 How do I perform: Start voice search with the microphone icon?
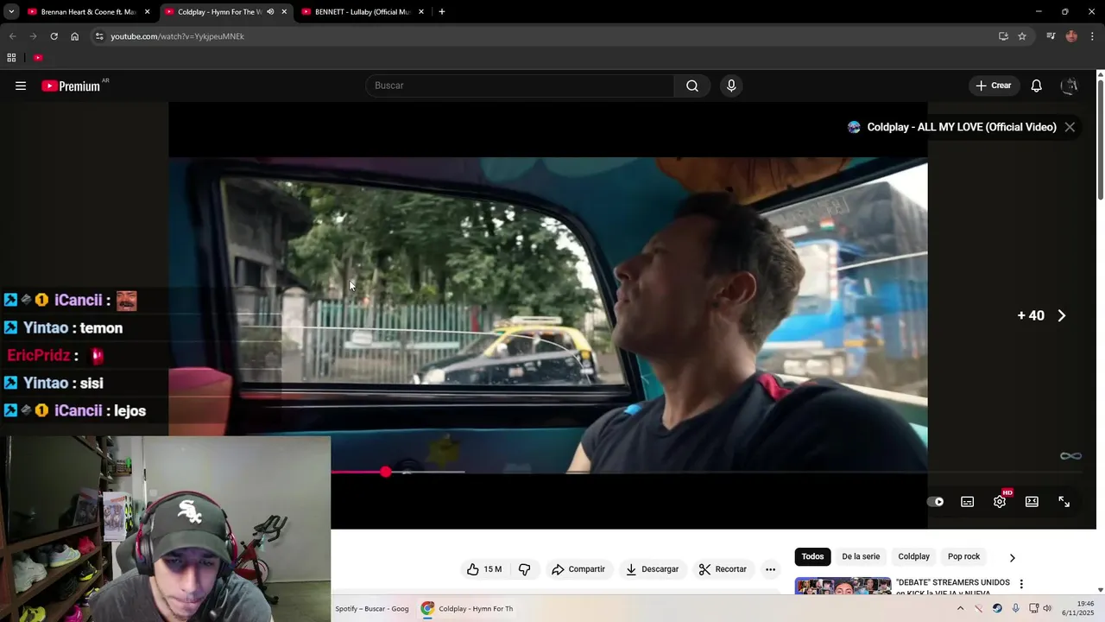(x=731, y=86)
